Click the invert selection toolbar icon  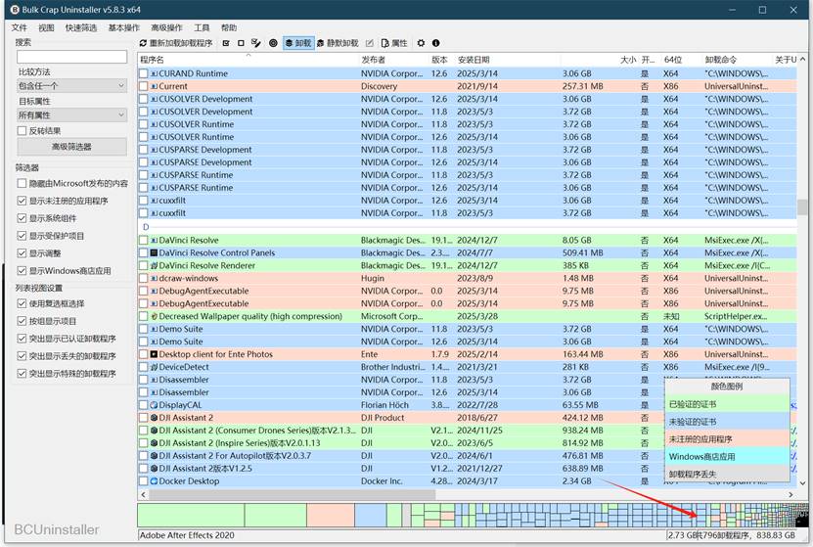pos(255,43)
